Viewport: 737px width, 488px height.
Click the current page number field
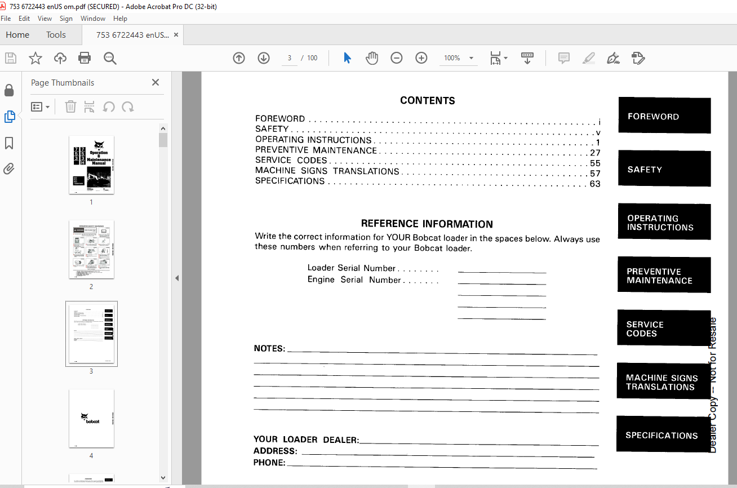point(289,58)
